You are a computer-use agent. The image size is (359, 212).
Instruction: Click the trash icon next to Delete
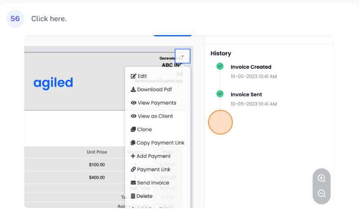(x=133, y=196)
